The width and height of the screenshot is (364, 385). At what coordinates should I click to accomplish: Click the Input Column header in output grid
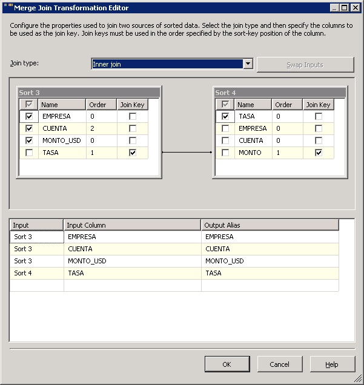pyautogui.click(x=132, y=225)
